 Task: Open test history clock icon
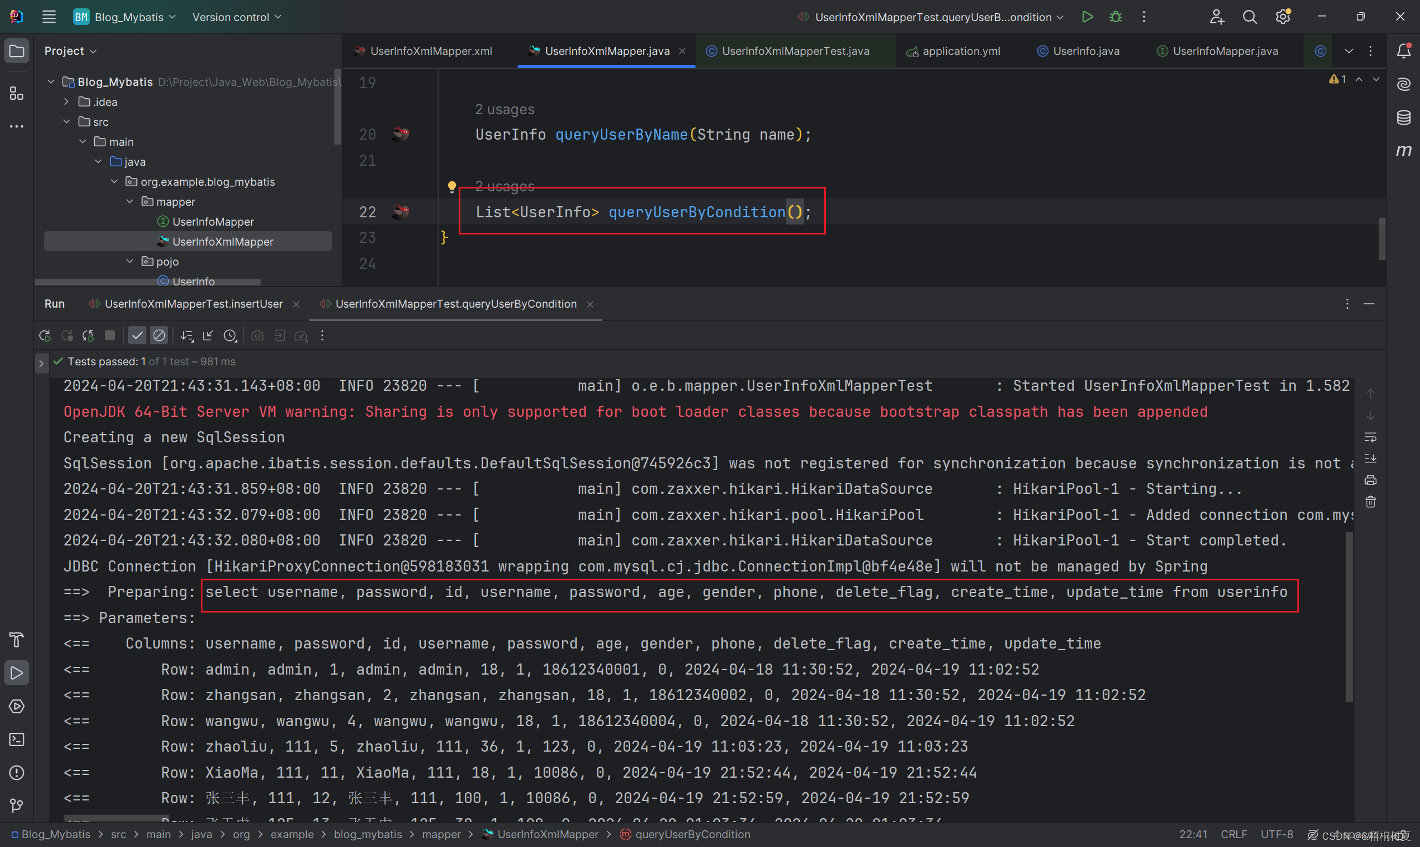(x=230, y=335)
